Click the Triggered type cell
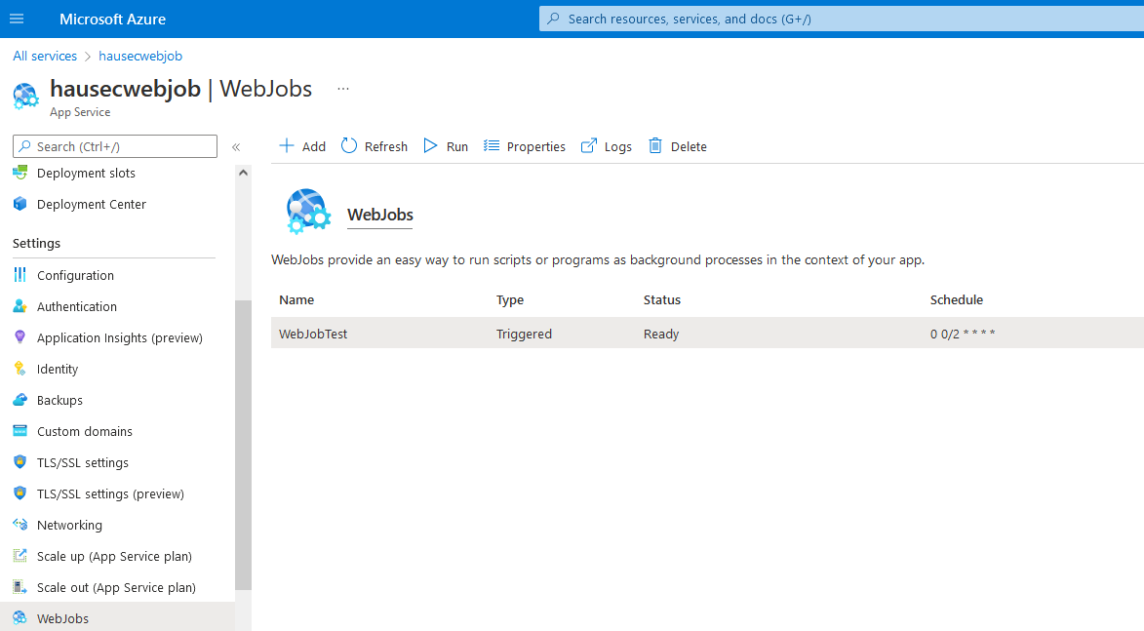 (524, 335)
